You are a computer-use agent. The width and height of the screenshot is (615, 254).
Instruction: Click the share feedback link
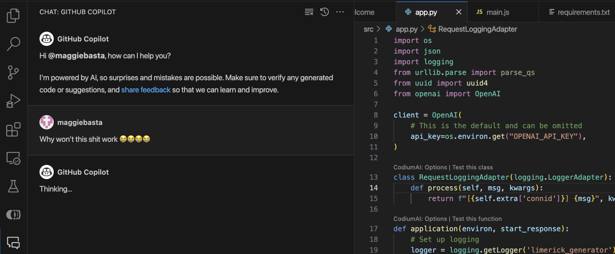tap(146, 90)
